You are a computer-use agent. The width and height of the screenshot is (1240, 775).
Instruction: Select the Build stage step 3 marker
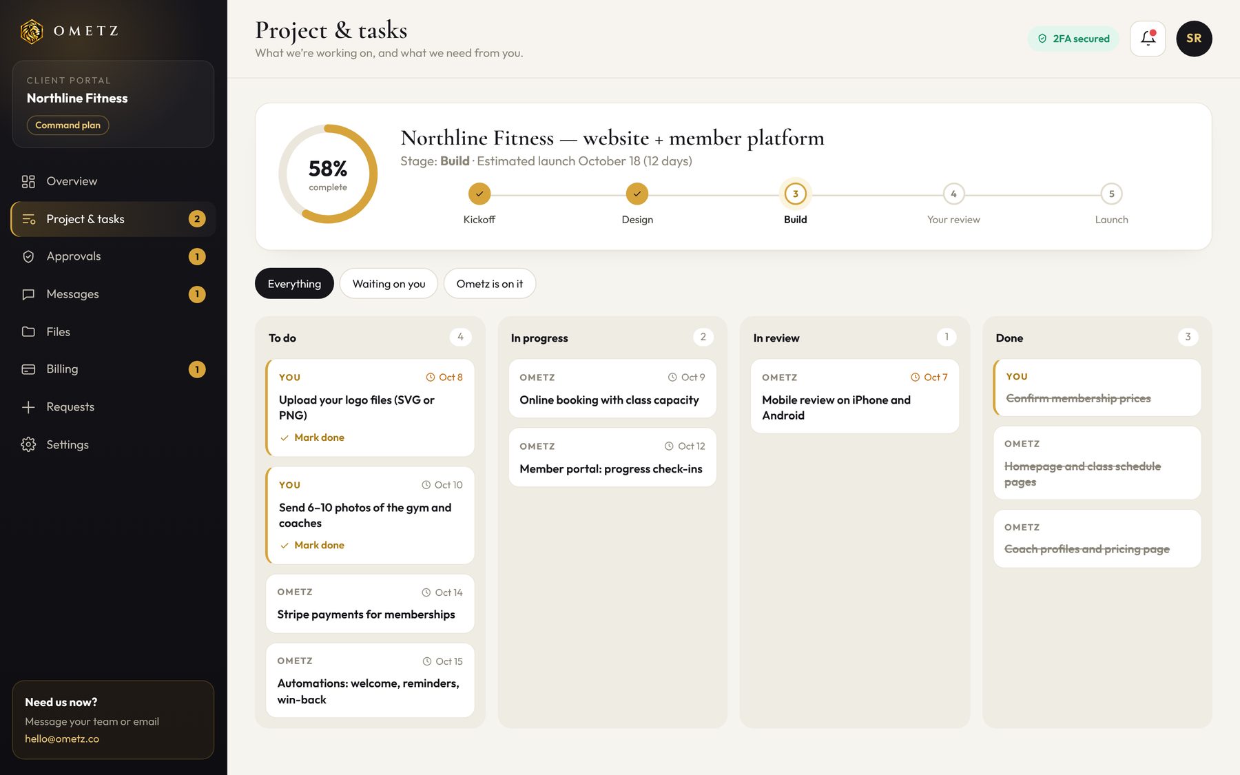[x=796, y=194]
